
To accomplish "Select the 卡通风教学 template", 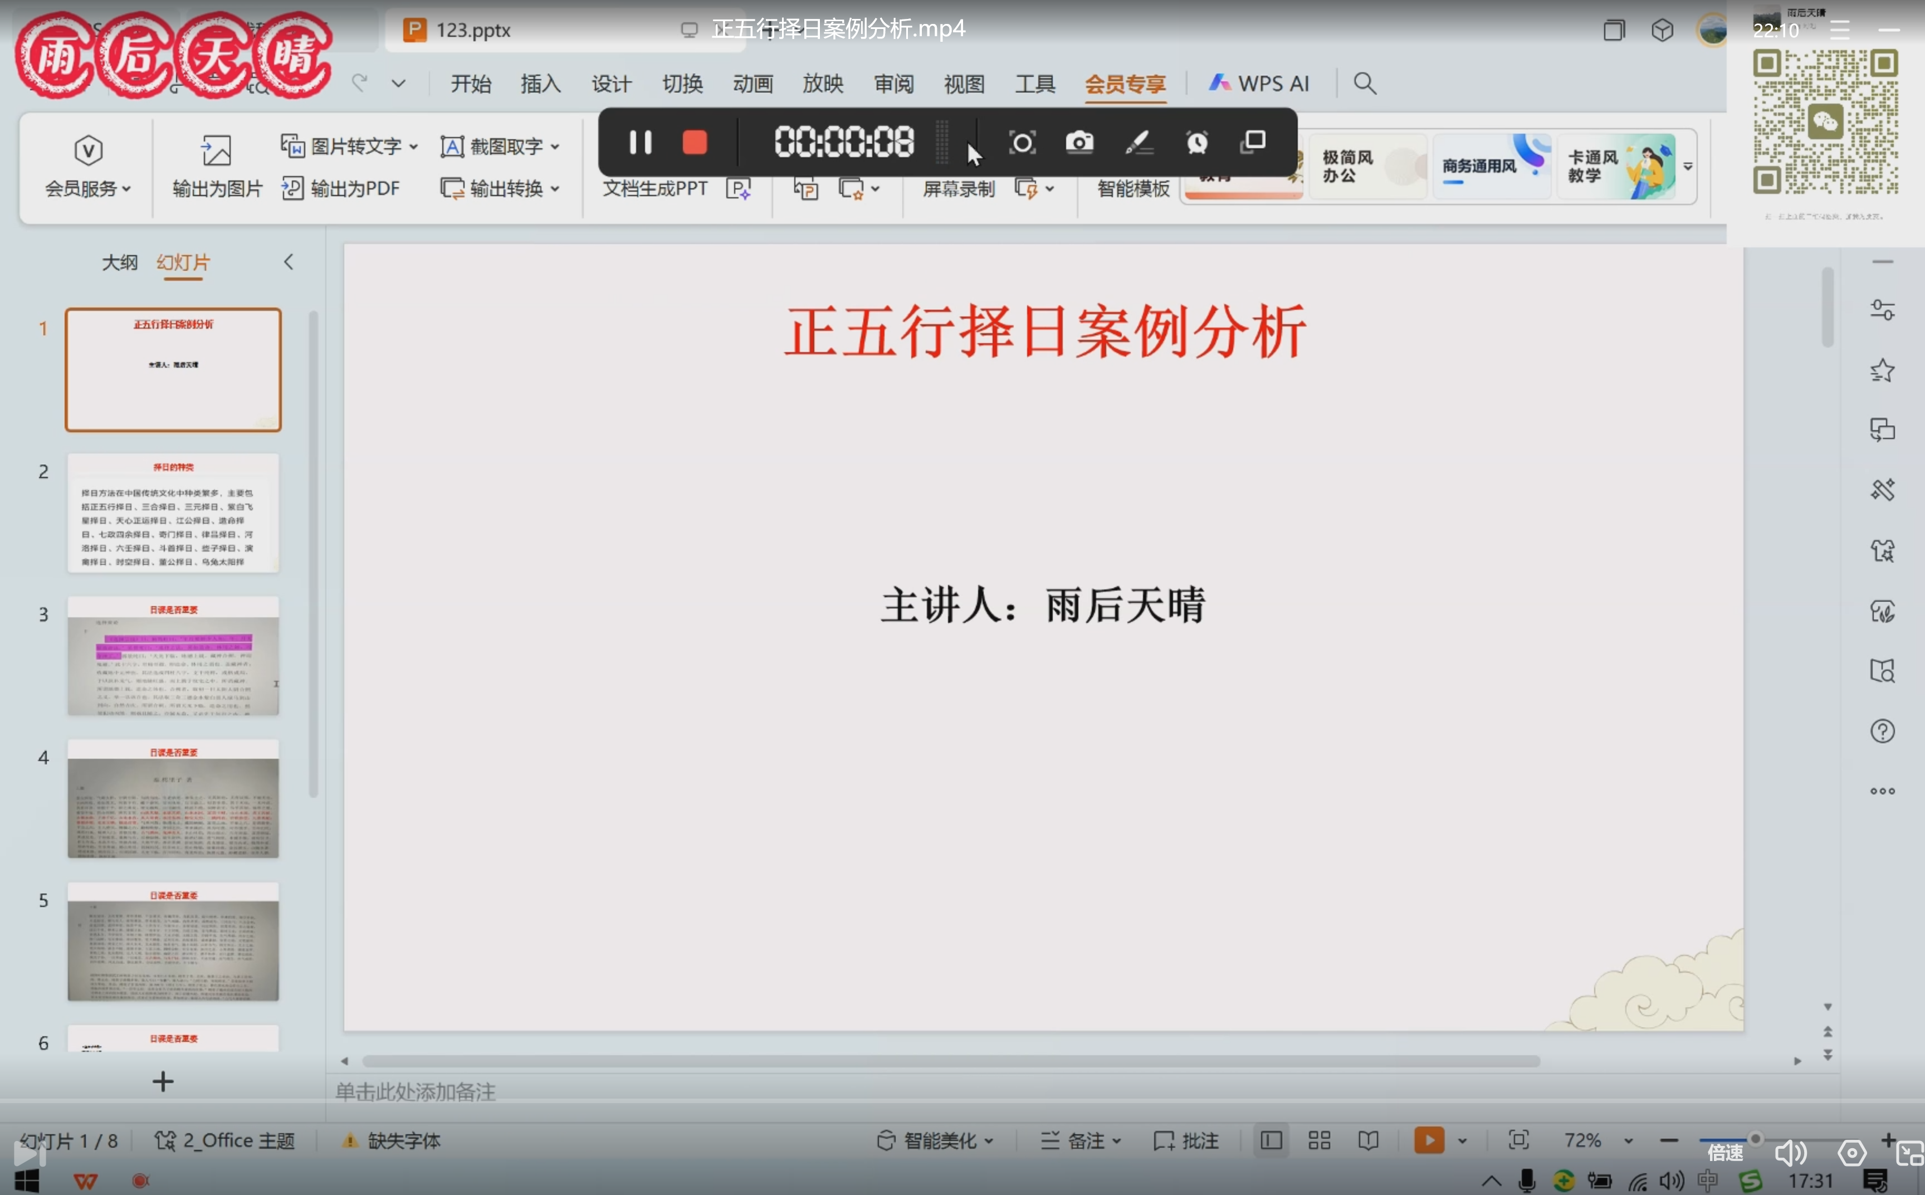I will click(1617, 166).
